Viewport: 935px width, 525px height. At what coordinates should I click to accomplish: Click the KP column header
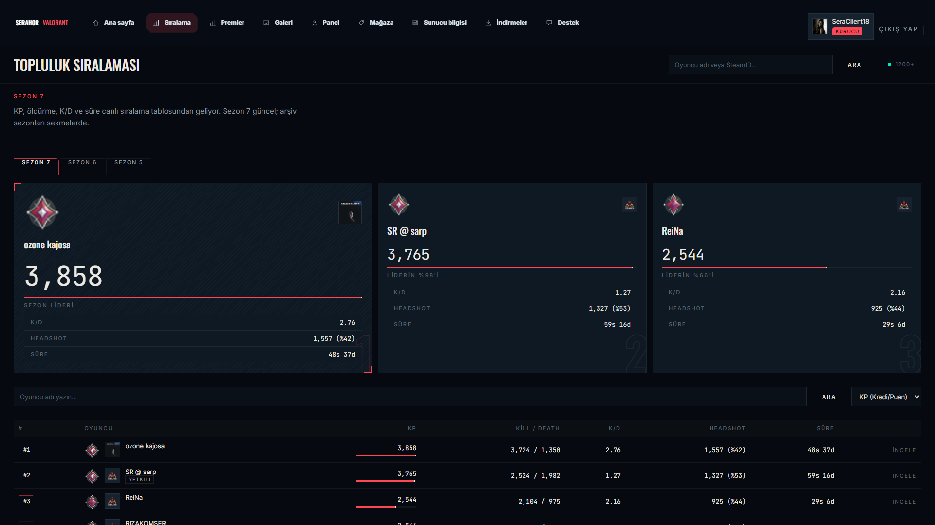click(x=411, y=428)
